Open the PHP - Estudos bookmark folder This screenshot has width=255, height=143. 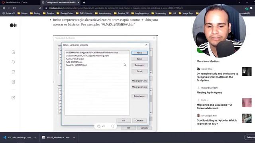tap(84, 13)
